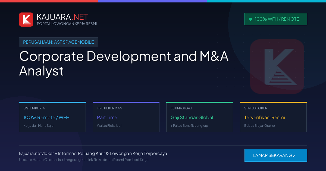Click the Terverifikasi Resmi status text
The height and width of the screenshot is (171, 326).
[x=265, y=118]
